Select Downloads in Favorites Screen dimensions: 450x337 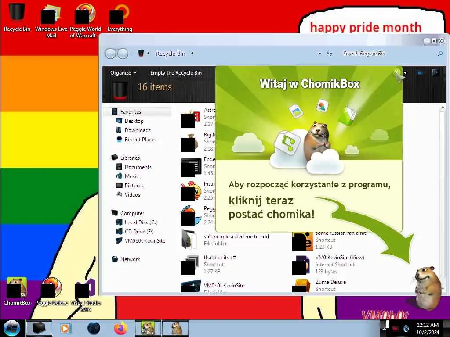click(x=138, y=130)
